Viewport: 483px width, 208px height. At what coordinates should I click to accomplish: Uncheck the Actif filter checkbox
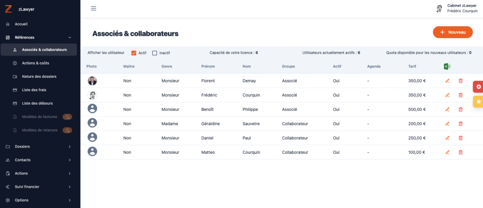(x=134, y=53)
